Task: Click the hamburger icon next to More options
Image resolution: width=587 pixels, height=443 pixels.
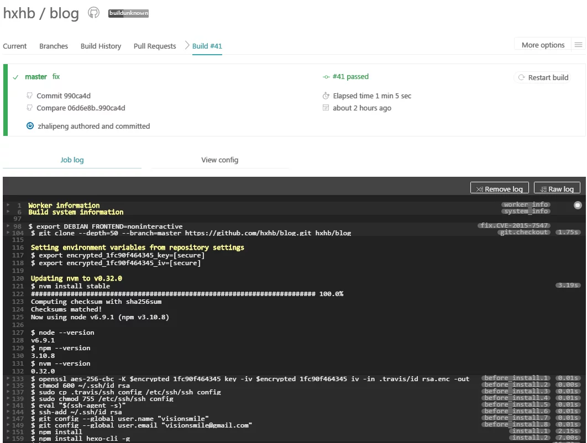Action: pos(578,45)
